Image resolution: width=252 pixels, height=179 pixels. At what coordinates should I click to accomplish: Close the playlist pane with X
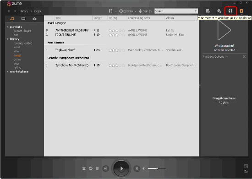click(244, 57)
